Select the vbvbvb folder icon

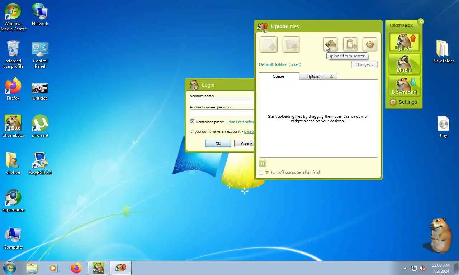click(x=13, y=163)
